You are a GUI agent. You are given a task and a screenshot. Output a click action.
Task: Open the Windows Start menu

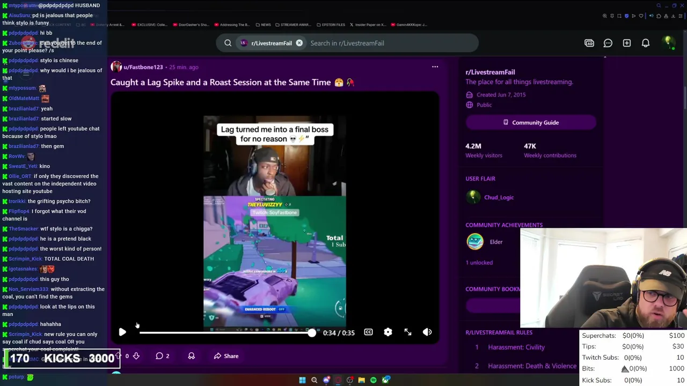tap(302, 380)
